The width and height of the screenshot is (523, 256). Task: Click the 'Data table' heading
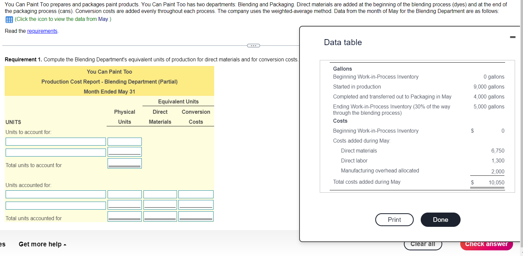click(x=343, y=42)
